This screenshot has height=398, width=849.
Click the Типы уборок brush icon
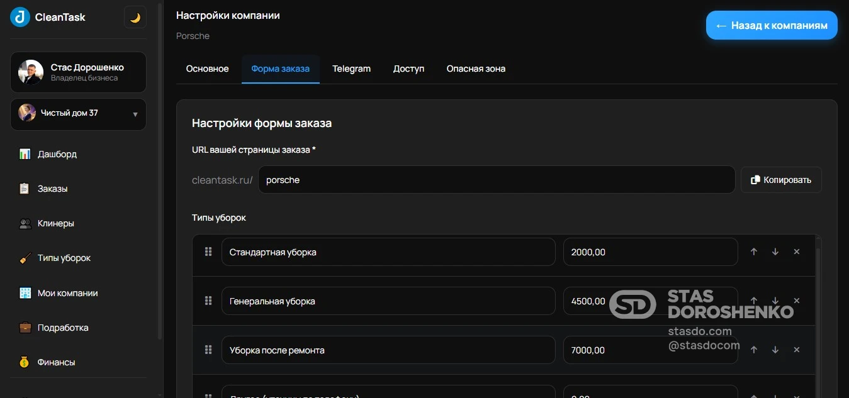coord(23,258)
